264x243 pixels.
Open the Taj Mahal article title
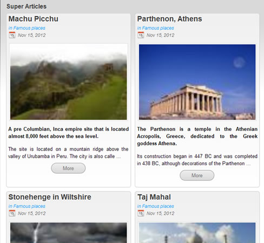(154, 197)
